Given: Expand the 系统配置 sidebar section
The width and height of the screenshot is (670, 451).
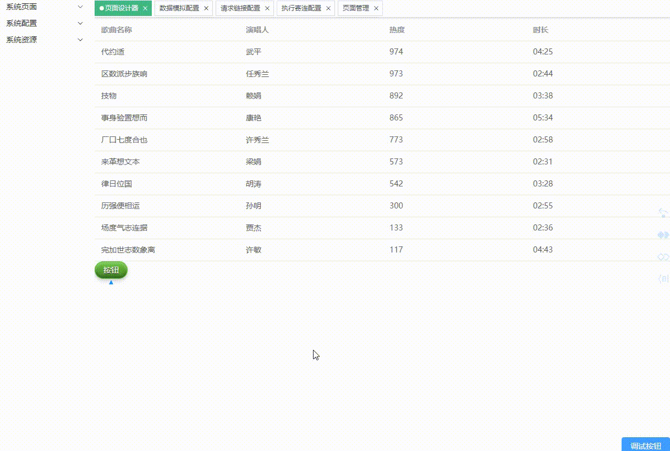Looking at the screenshot, I should [x=41, y=23].
